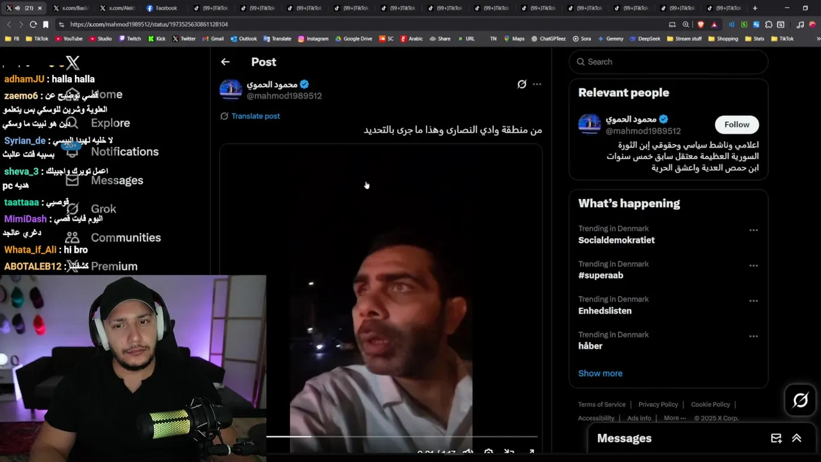The height and width of the screenshot is (462, 821).
Task: Open options for #superaab trend
Action: point(754,265)
